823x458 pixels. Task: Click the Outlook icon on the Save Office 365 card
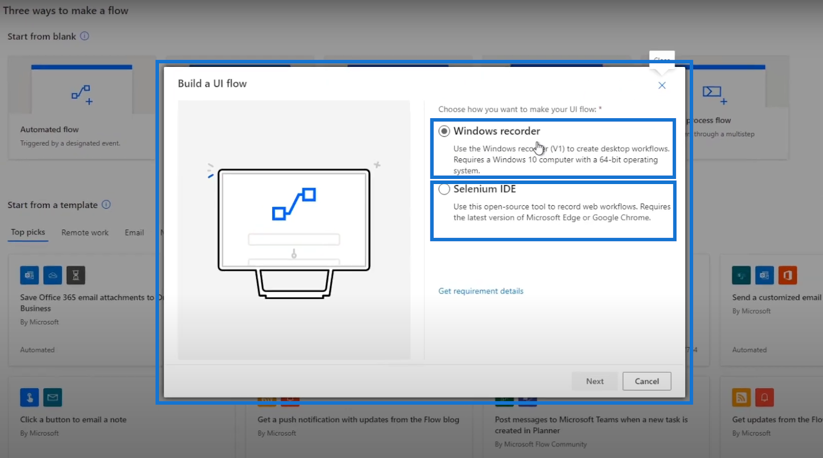pyautogui.click(x=29, y=276)
